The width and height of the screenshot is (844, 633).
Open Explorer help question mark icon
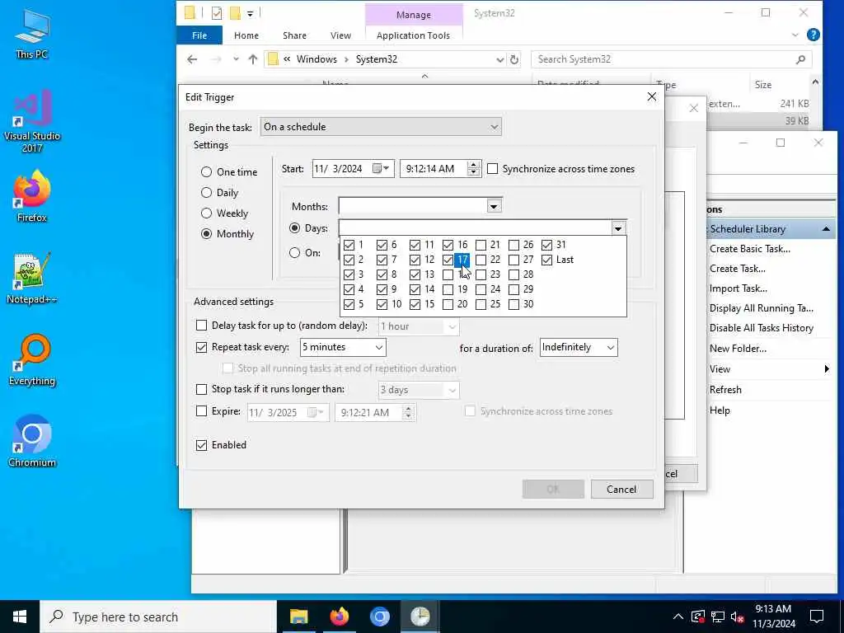click(x=814, y=35)
